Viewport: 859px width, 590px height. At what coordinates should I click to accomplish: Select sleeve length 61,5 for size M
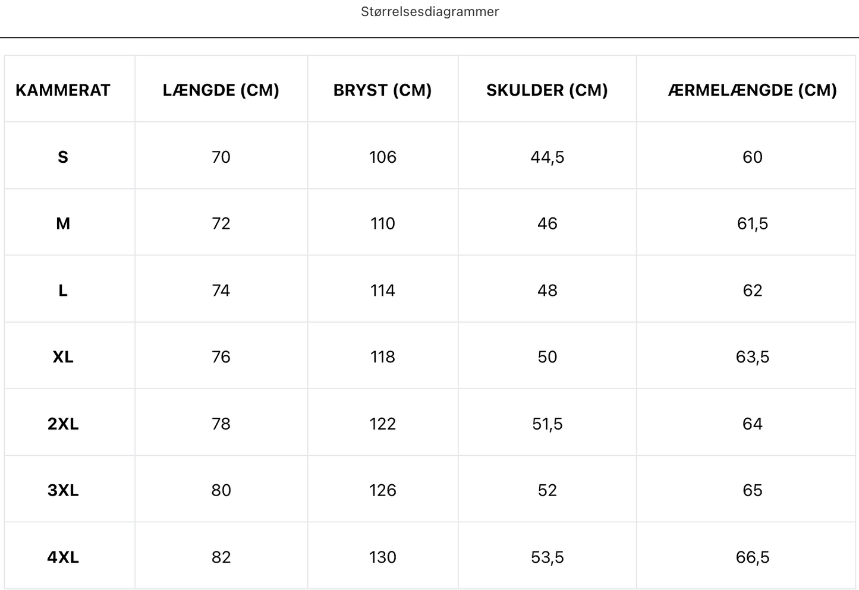coord(753,223)
